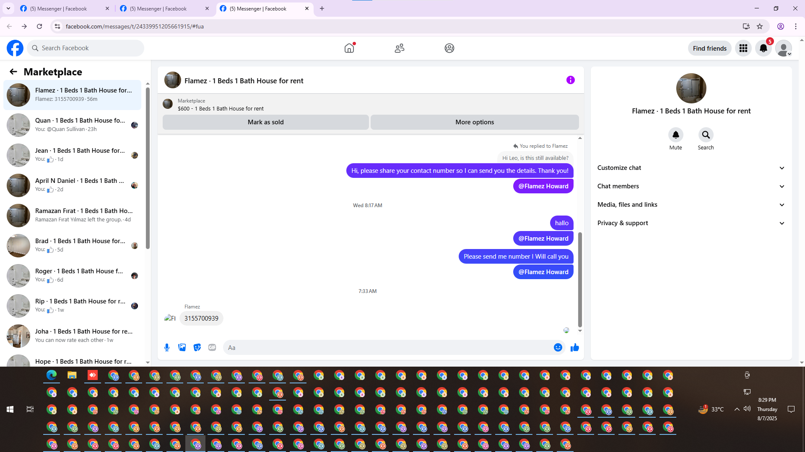805x452 pixels.
Task: Open the Windows Start menu
Action: (10, 409)
